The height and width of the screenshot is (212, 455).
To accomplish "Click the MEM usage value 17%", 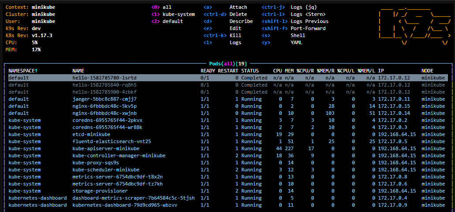I will (x=36, y=49).
